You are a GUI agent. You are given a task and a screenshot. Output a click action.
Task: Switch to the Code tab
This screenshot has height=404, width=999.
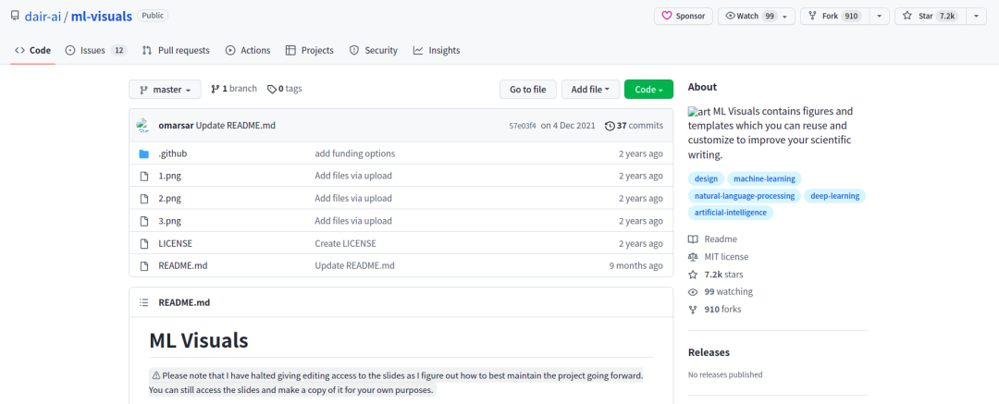pyautogui.click(x=32, y=50)
